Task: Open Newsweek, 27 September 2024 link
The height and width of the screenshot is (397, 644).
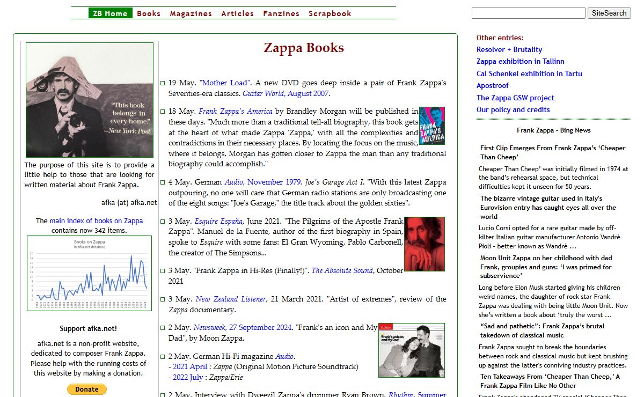Action: tap(243, 327)
